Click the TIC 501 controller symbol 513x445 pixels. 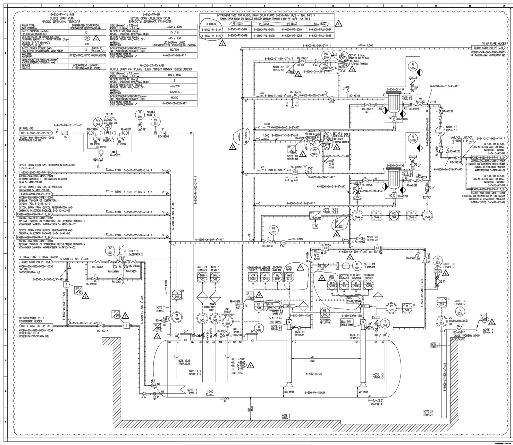(177, 295)
